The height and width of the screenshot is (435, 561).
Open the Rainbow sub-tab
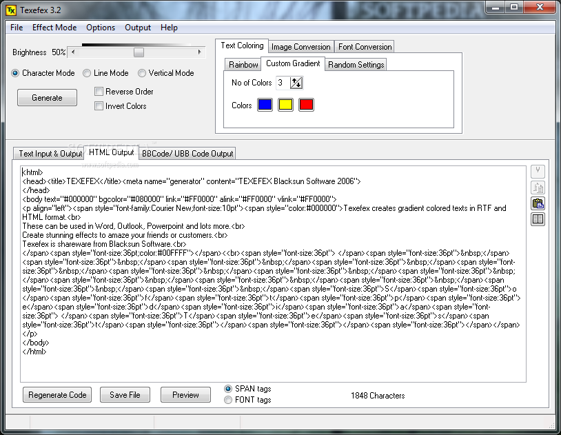243,65
